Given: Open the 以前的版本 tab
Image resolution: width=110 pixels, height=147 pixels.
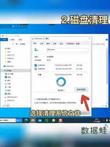Looking at the screenshot, I should click(x=70, y=44).
